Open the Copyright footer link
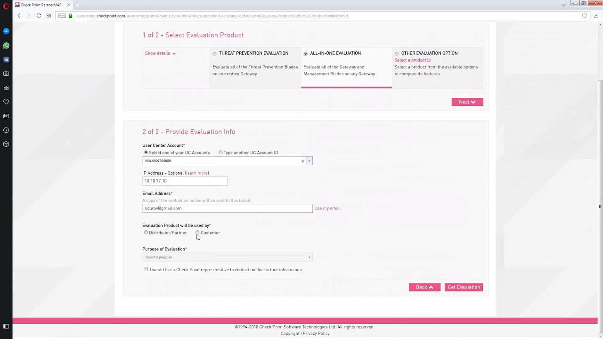The image size is (603, 339). (x=290, y=333)
